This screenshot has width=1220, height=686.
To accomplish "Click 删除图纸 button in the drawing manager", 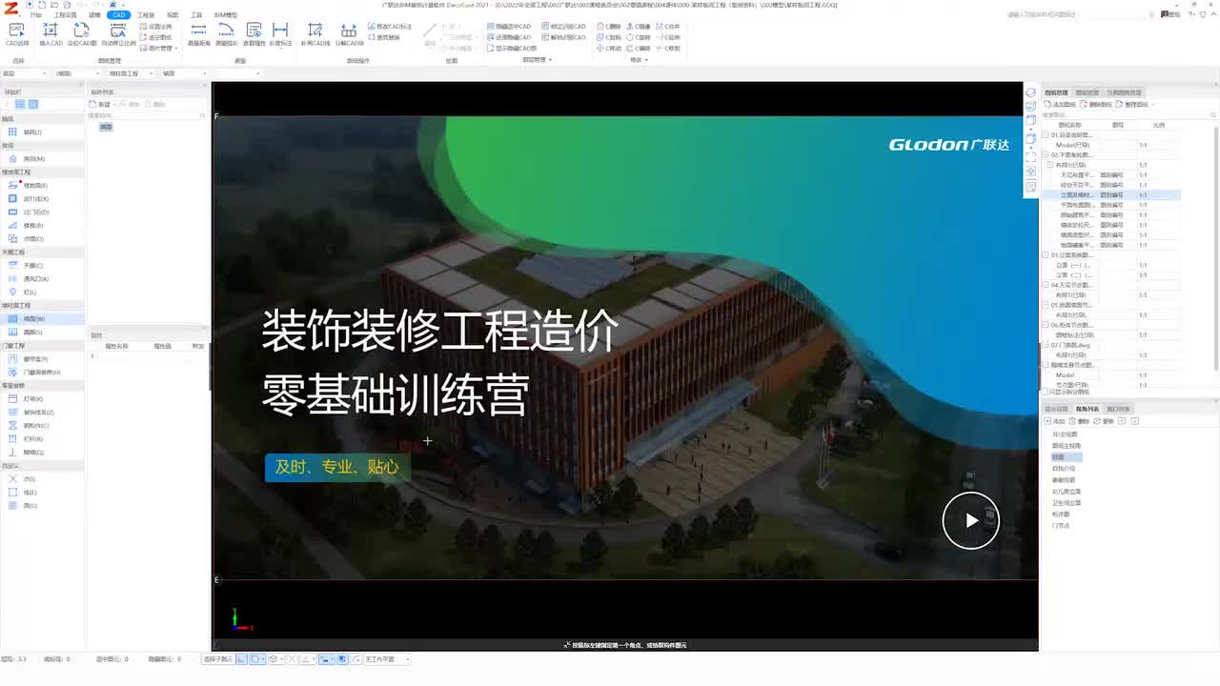I will click(x=1097, y=104).
